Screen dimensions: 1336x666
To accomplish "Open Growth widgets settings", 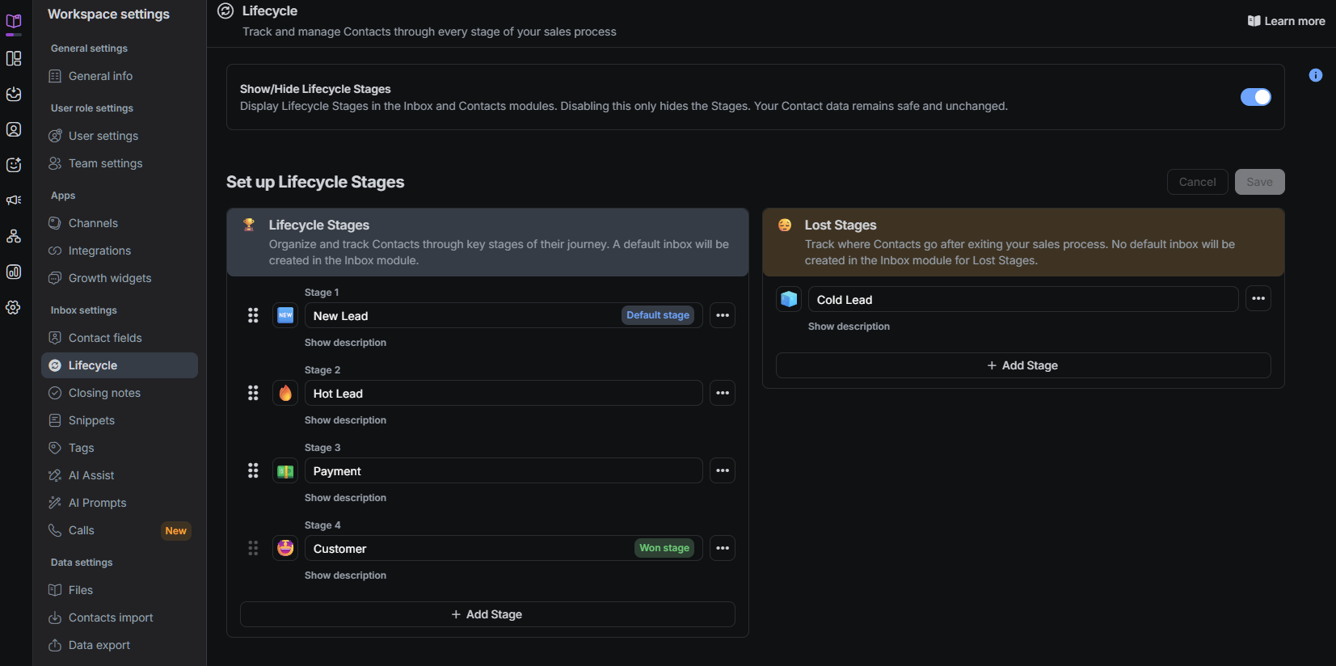I will pos(120,278).
